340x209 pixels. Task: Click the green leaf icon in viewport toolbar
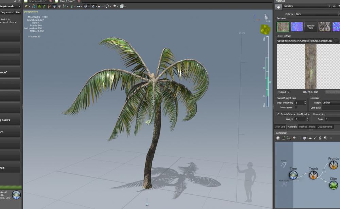(x=39, y=6)
